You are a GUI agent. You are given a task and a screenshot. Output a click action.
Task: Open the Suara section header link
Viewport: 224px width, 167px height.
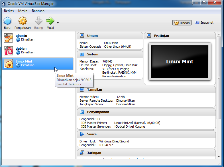click(92, 134)
